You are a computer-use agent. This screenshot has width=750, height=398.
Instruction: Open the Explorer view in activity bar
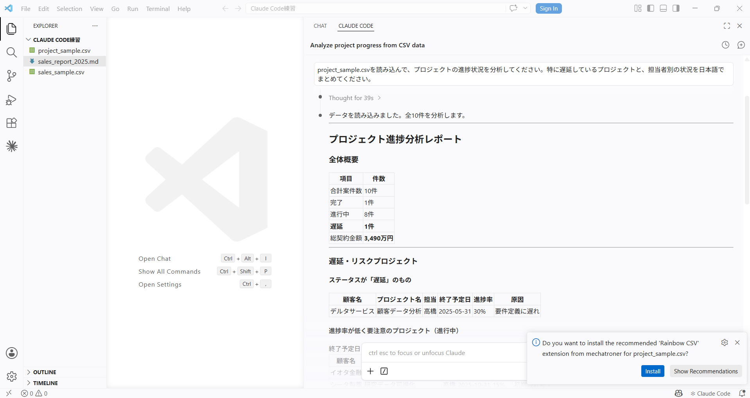coord(12,29)
